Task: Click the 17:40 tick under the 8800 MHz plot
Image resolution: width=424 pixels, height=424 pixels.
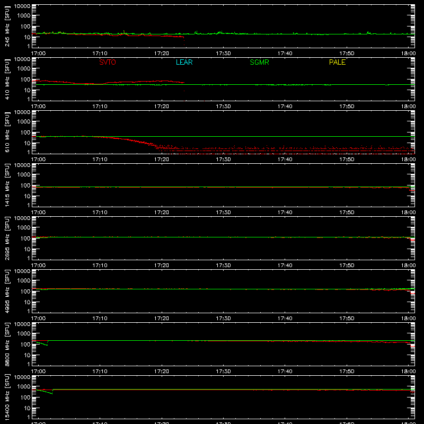Action: point(285,372)
